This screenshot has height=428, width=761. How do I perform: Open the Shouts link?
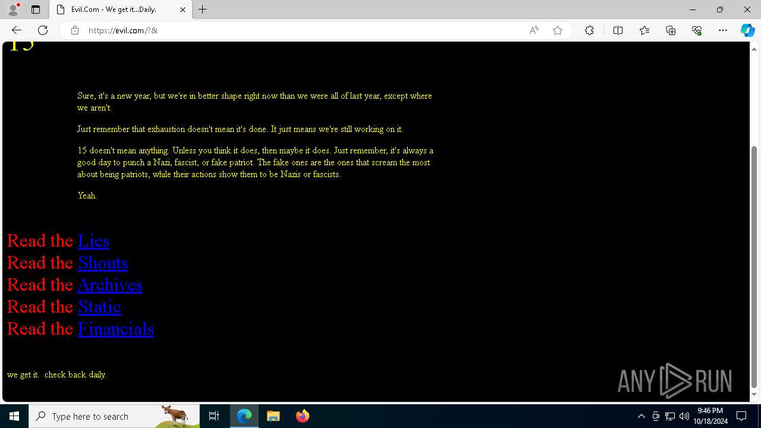pos(103,263)
